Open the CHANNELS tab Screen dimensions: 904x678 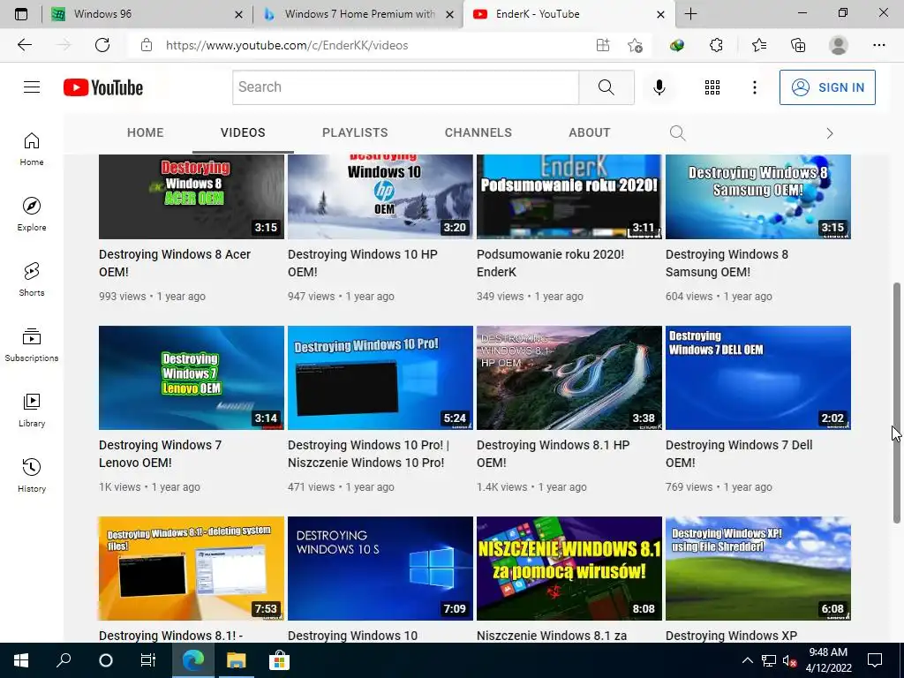[478, 132]
